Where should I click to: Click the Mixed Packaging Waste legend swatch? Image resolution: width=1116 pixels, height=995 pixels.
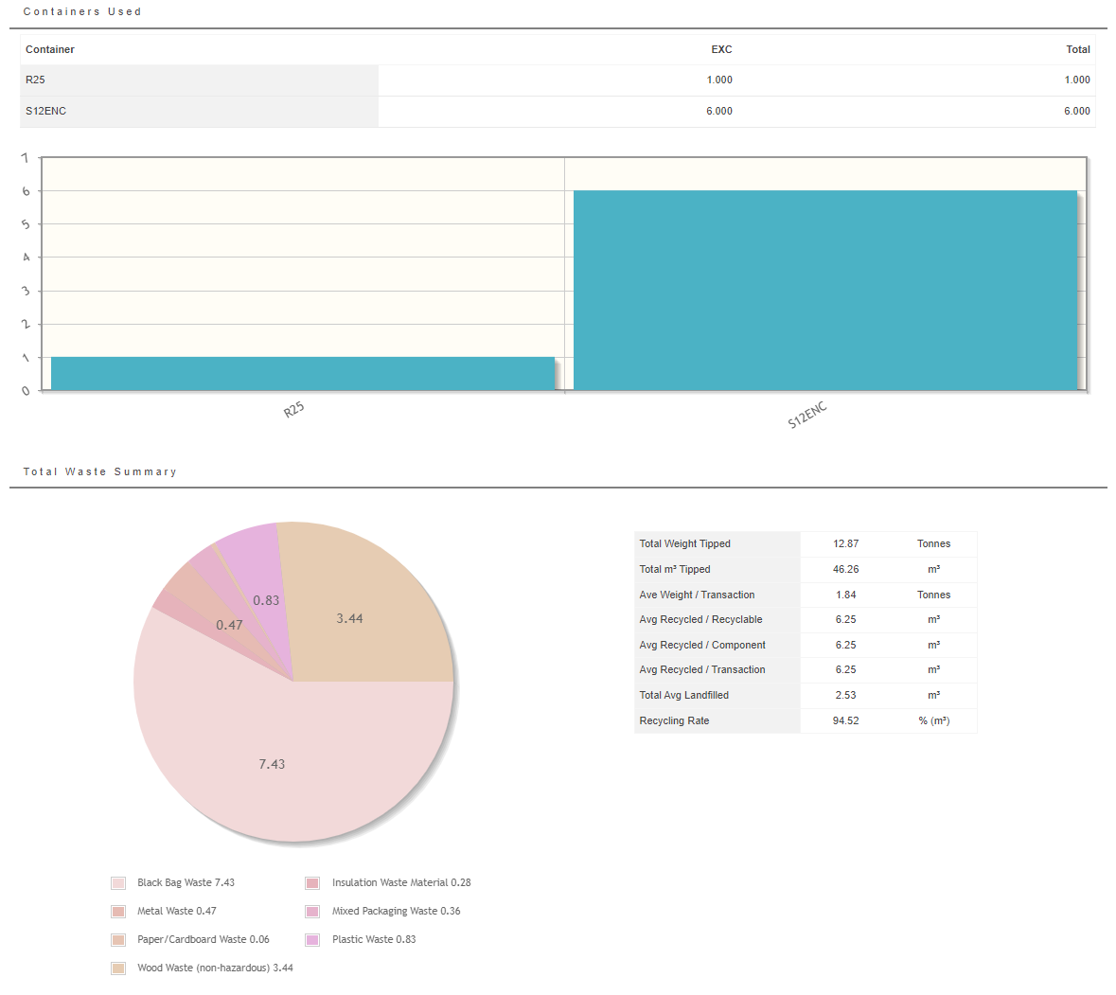pyautogui.click(x=312, y=912)
